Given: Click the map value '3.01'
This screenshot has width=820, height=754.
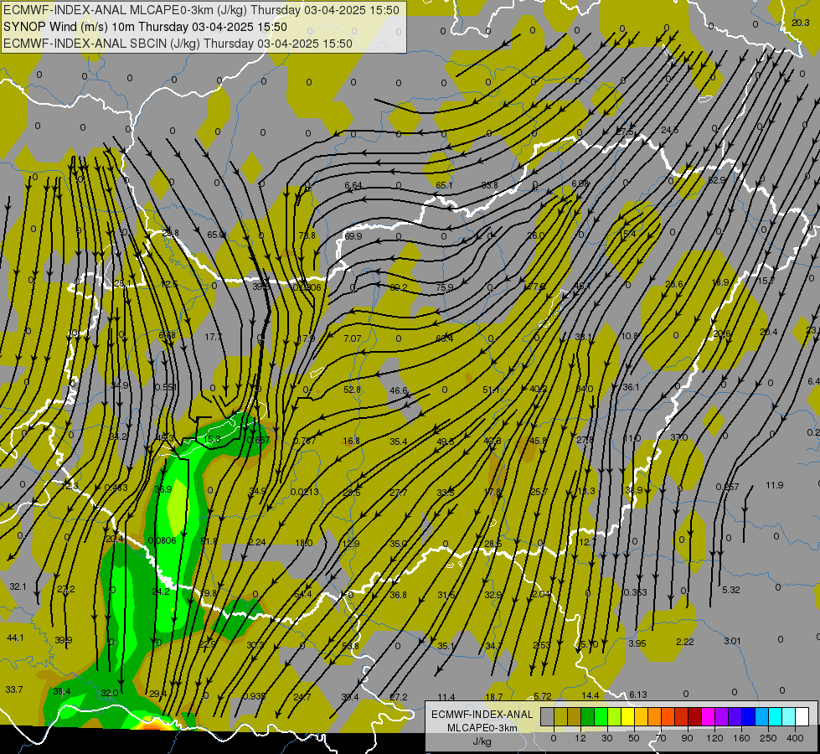Looking at the screenshot, I should tap(732, 640).
